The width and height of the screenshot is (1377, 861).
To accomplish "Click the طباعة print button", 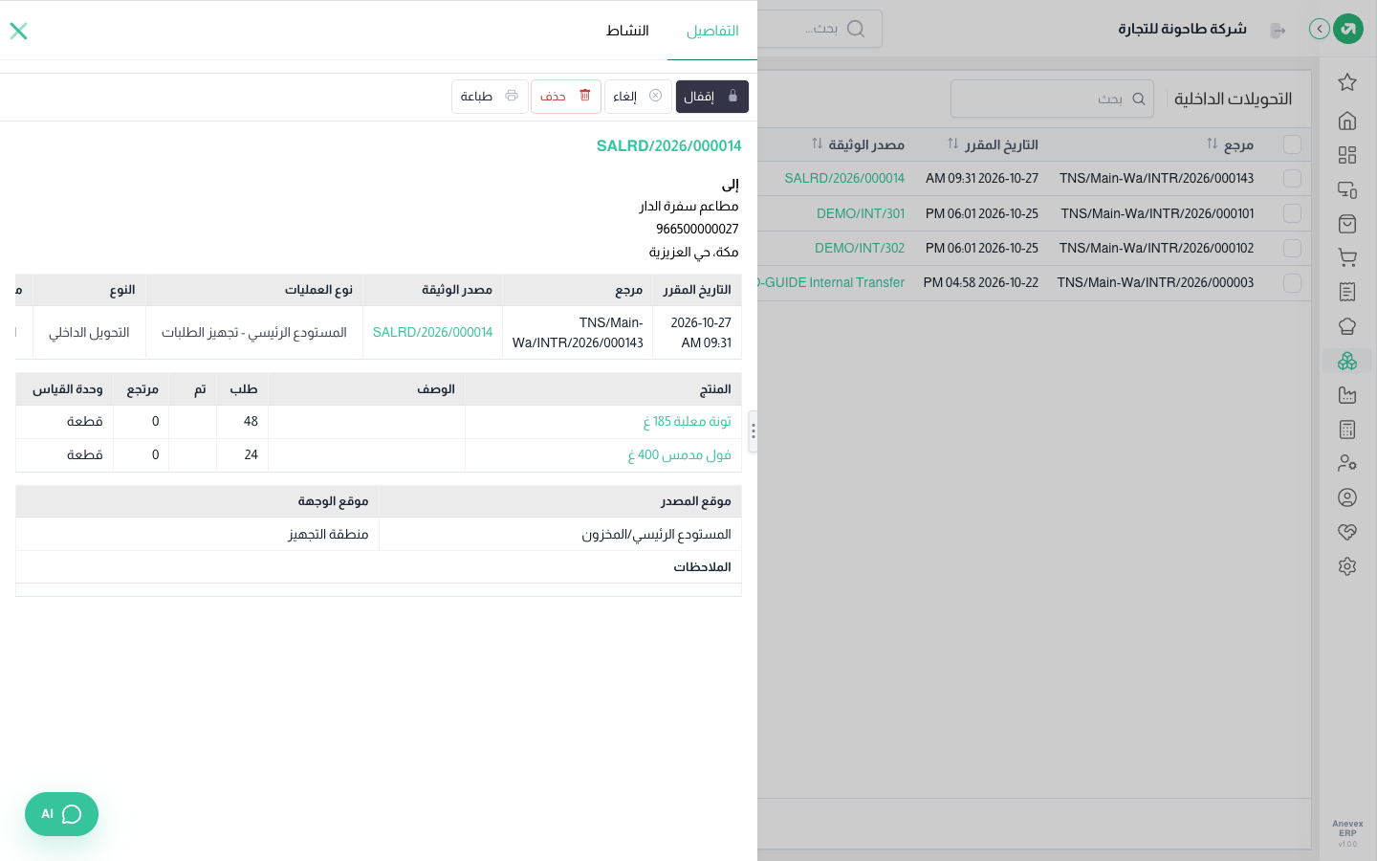I will [490, 97].
